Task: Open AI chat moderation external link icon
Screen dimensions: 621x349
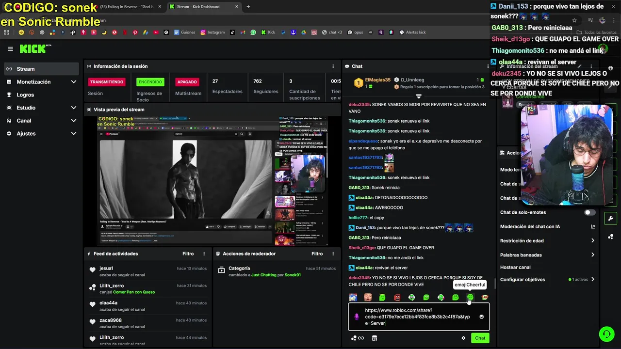Action: [x=593, y=226]
